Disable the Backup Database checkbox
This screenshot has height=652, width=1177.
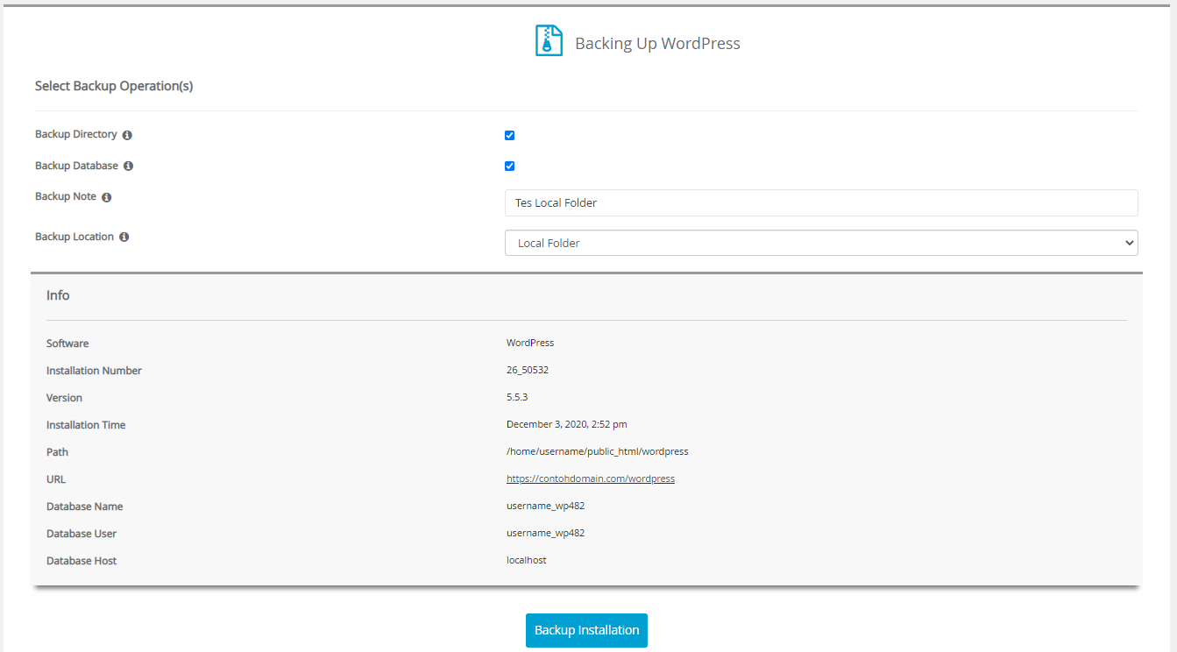point(509,166)
